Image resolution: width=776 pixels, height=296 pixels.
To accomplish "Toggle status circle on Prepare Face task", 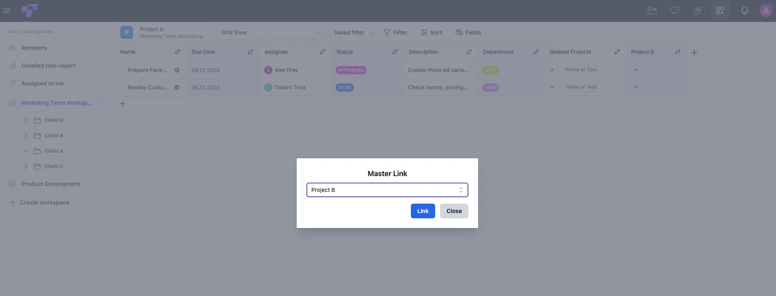I will (x=177, y=70).
